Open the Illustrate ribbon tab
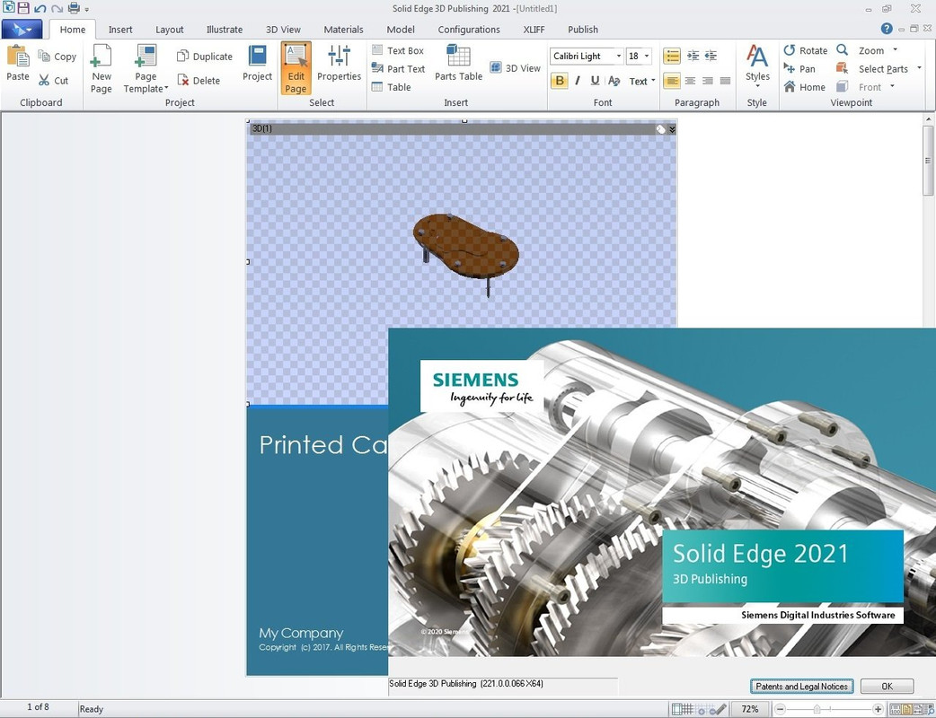Image resolution: width=936 pixels, height=718 pixels. [225, 30]
